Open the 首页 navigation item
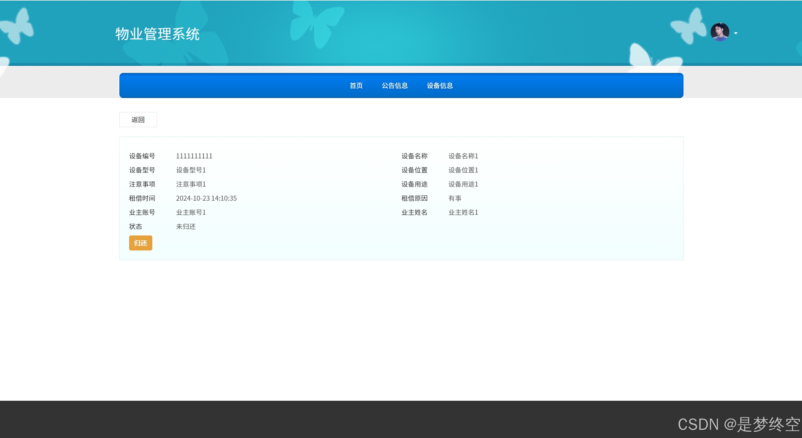This screenshot has width=802, height=438. tap(356, 85)
